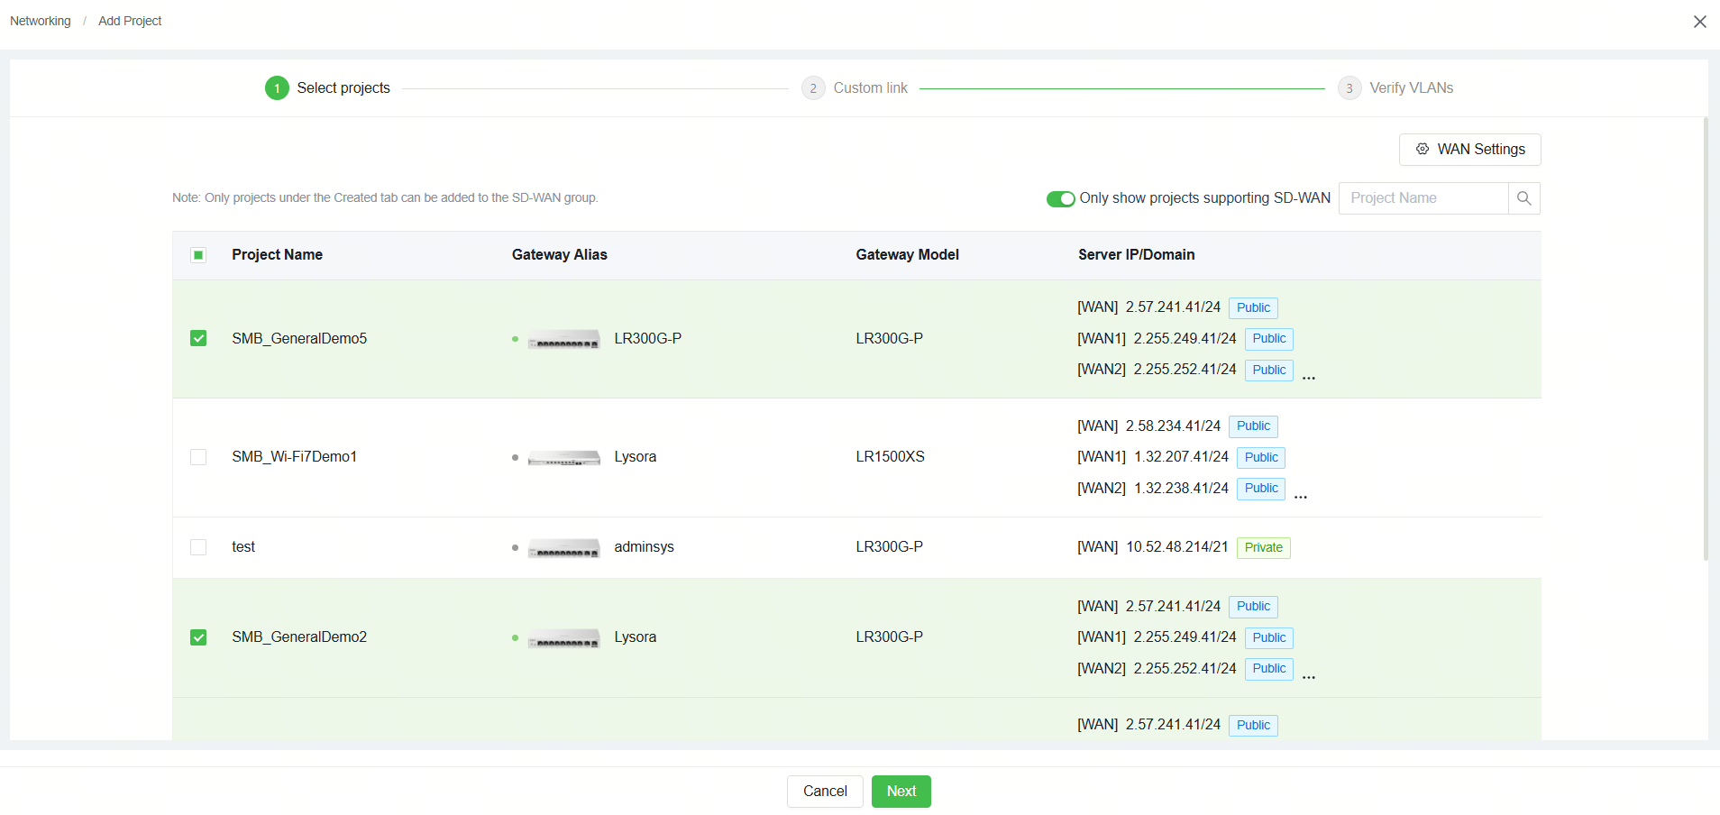The height and width of the screenshot is (815, 1720).
Task: Click the Cancel button
Action: pyautogui.click(x=825, y=792)
